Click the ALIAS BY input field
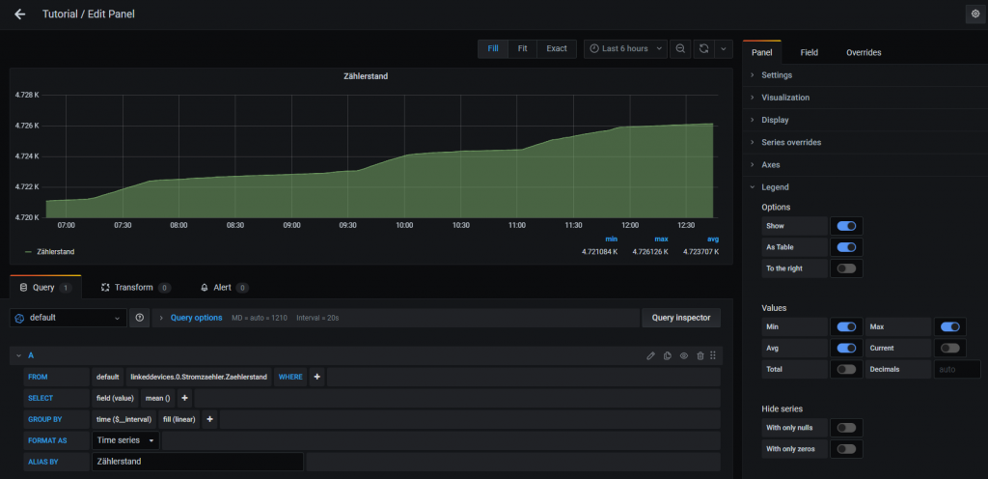The height and width of the screenshot is (479, 988). [197, 462]
